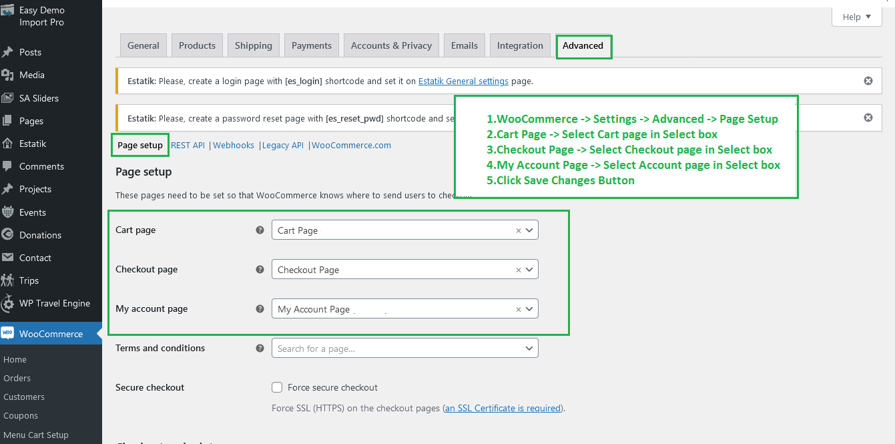Dismiss the Estatik password reset notice
The image size is (895, 444).
[868, 118]
